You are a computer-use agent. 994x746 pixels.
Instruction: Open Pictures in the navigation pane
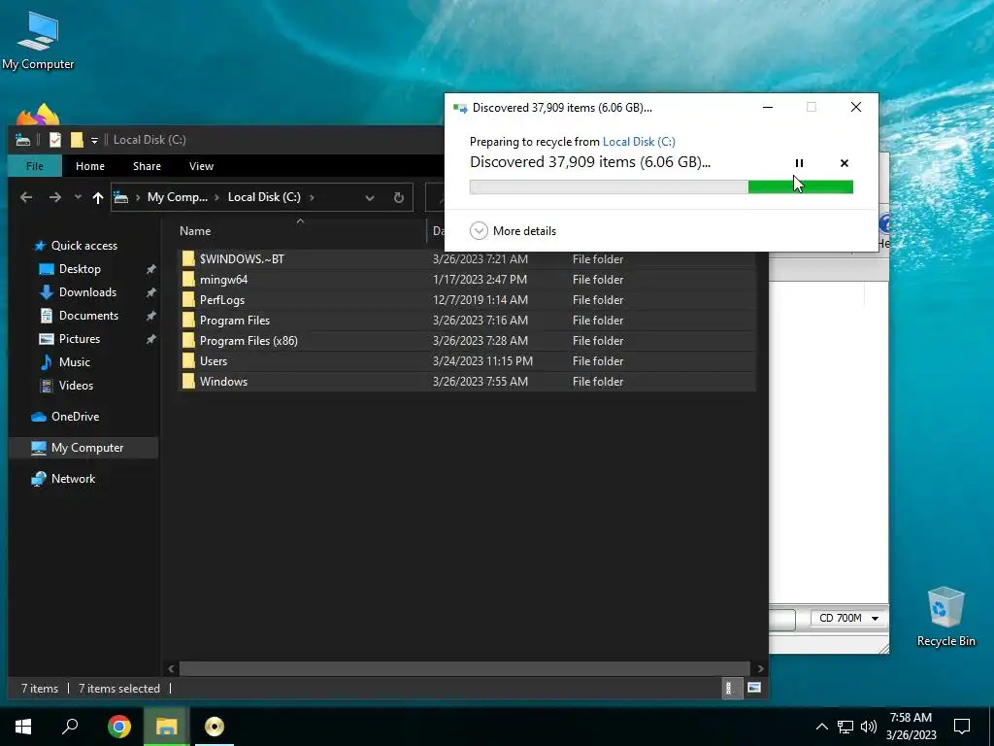(x=80, y=339)
